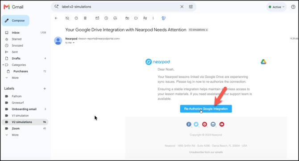Click the Google Drive icon in email
299x161 pixels.
coord(263,62)
